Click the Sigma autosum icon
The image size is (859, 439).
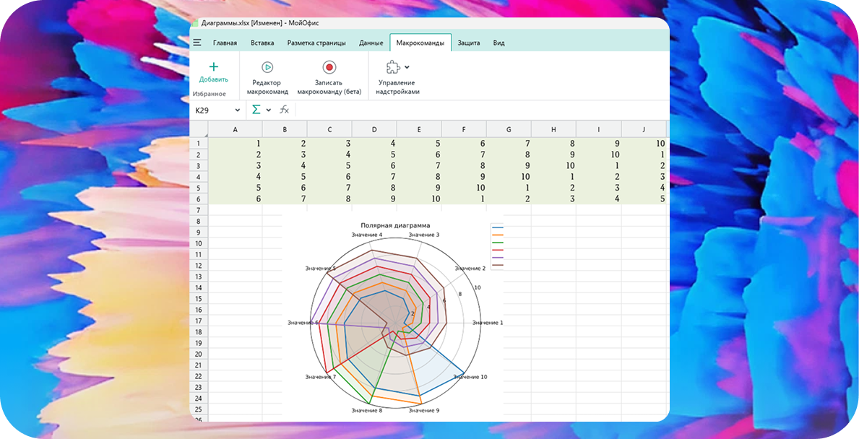pos(256,110)
